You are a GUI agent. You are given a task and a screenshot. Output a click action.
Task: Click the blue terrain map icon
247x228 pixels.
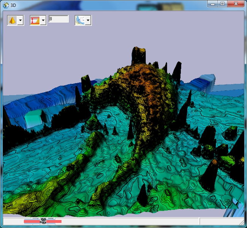[x=80, y=20]
